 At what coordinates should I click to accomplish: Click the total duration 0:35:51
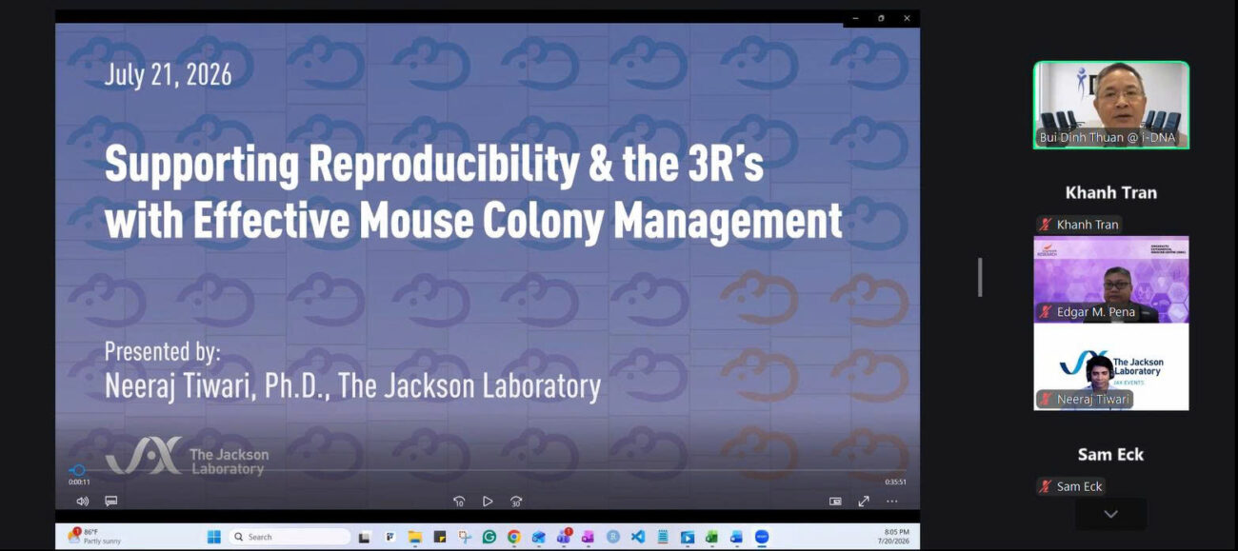(895, 482)
